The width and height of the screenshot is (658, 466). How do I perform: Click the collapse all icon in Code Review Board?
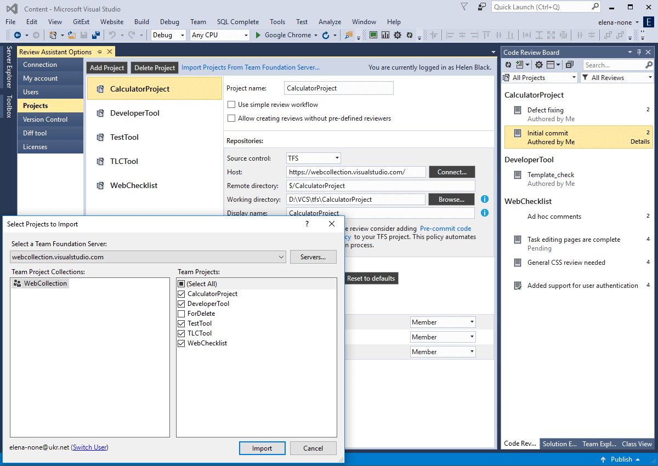coord(570,65)
